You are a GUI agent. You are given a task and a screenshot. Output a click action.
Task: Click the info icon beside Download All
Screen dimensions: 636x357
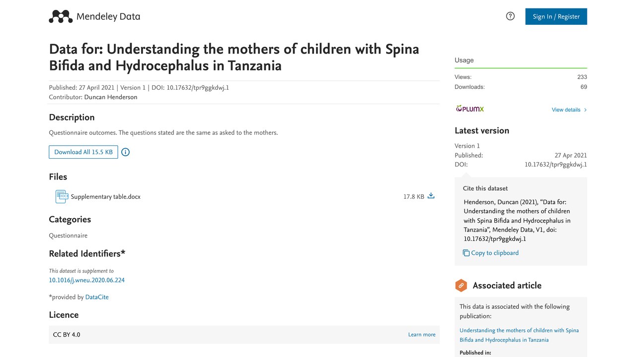[125, 152]
